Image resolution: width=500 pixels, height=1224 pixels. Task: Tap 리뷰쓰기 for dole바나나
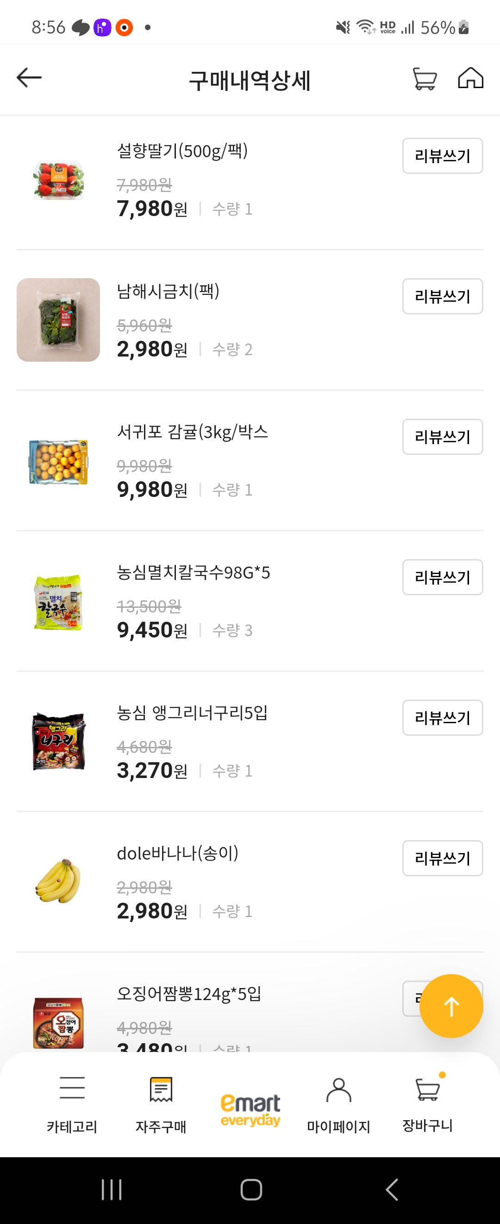[442, 858]
